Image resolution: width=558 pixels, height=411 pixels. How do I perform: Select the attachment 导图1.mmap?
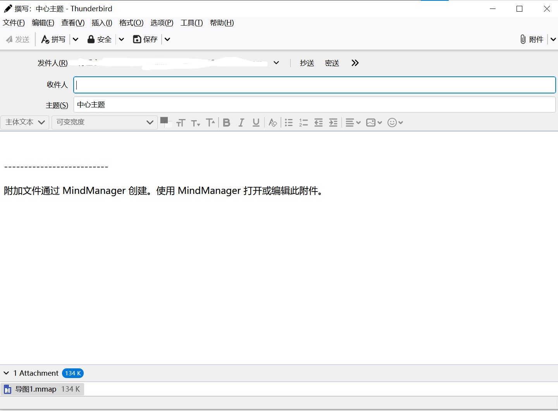[42, 389]
